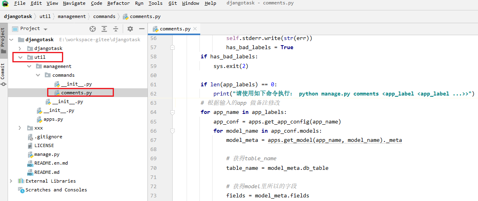478x201 pixels.
Task: Close the comments.py editor tab
Action: point(195,29)
